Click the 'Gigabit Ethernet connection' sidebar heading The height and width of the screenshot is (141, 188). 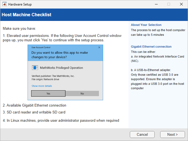tap(151, 47)
